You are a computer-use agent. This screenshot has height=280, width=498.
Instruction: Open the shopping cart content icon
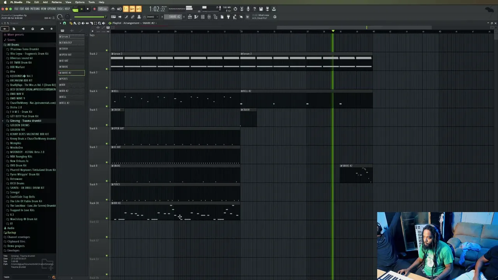[247, 17]
